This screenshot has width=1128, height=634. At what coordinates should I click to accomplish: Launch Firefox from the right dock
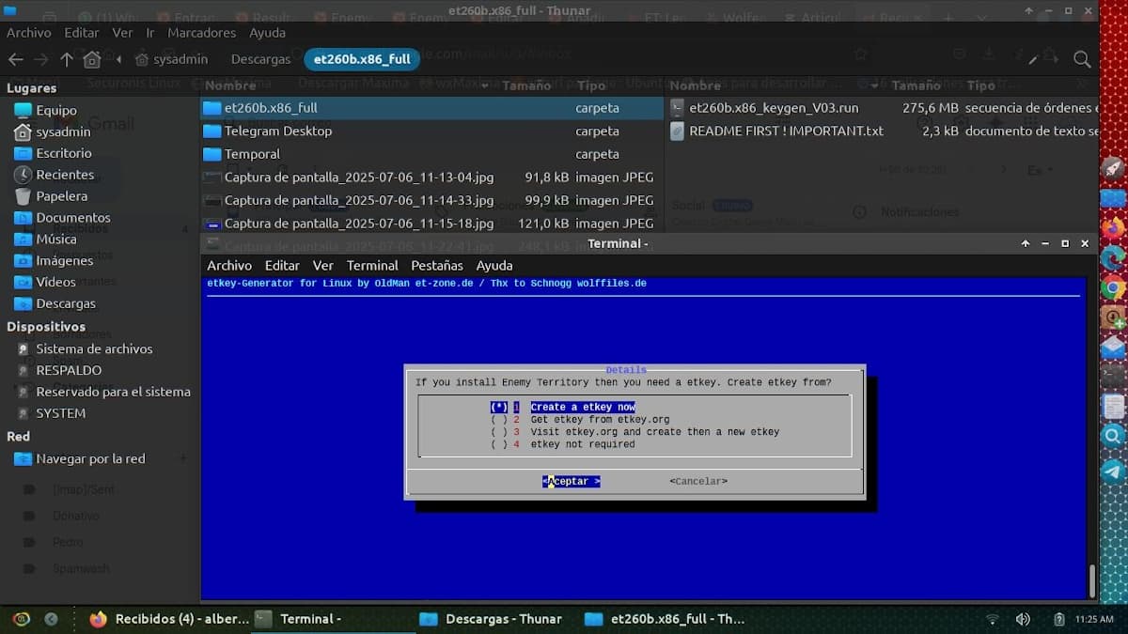[1113, 228]
